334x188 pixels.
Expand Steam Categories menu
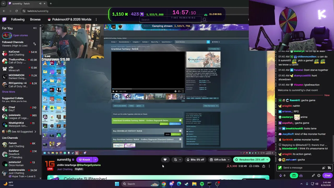[x=136, y=42]
